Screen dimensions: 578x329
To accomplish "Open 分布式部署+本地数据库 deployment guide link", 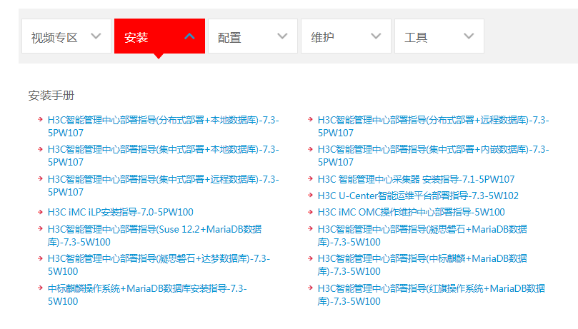I will click(164, 126).
